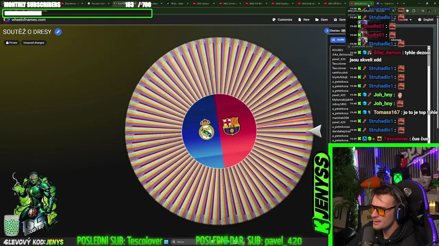Create a new wheel with New
Screen dimensions: 439x246
[x=304, y=19]
